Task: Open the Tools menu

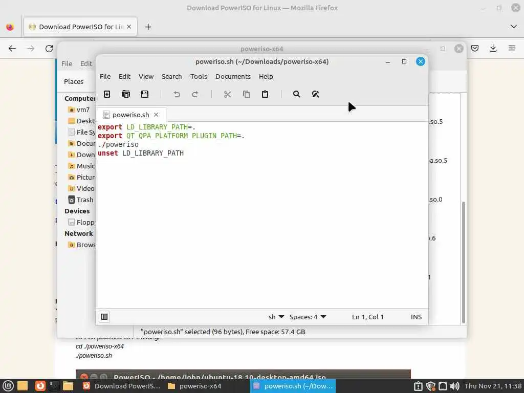Action: pyautogui.click(x=199, y=77)
